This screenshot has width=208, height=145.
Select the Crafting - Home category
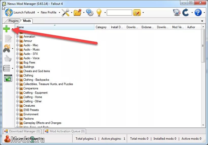(33, 97)
